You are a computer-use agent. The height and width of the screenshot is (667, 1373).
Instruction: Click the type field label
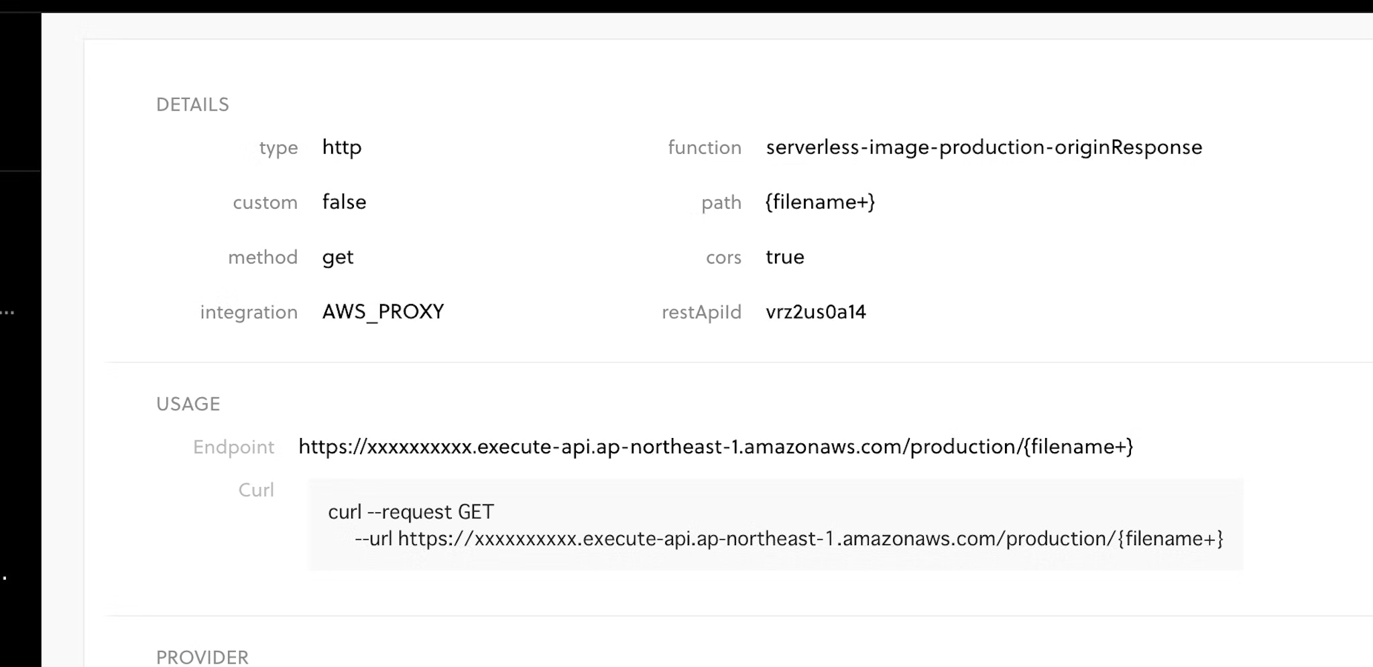coord(280,147)
